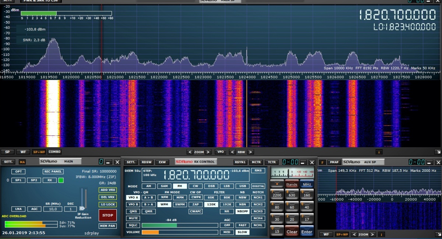442x239 pixels.
Task: Zoom out AUX SP with left arrow
Action: click(354, 234)
